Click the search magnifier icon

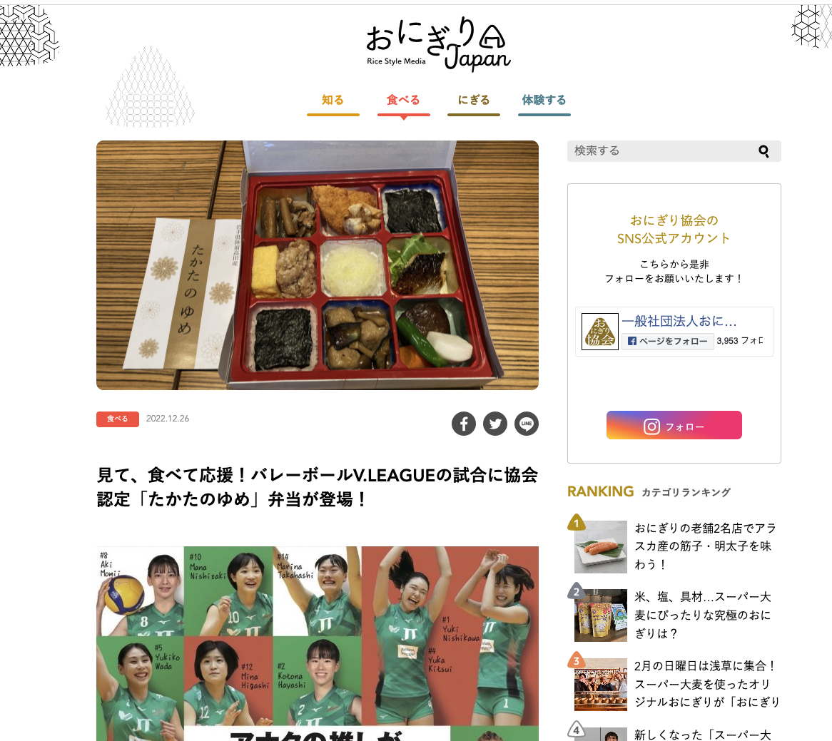pos(763,151)
